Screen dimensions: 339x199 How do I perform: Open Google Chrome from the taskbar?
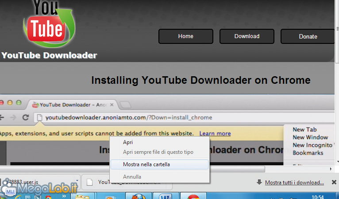click(193, 195)
